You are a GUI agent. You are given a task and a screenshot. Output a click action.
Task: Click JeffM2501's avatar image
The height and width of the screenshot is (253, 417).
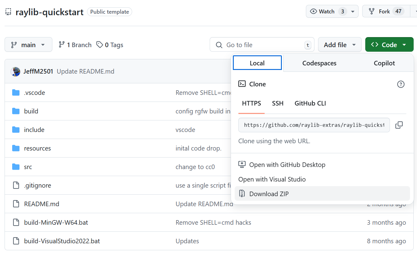[x=16, y=72]
